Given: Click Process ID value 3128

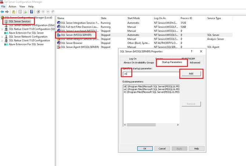Looking at the screenshot, I should [x=183, y=23].
